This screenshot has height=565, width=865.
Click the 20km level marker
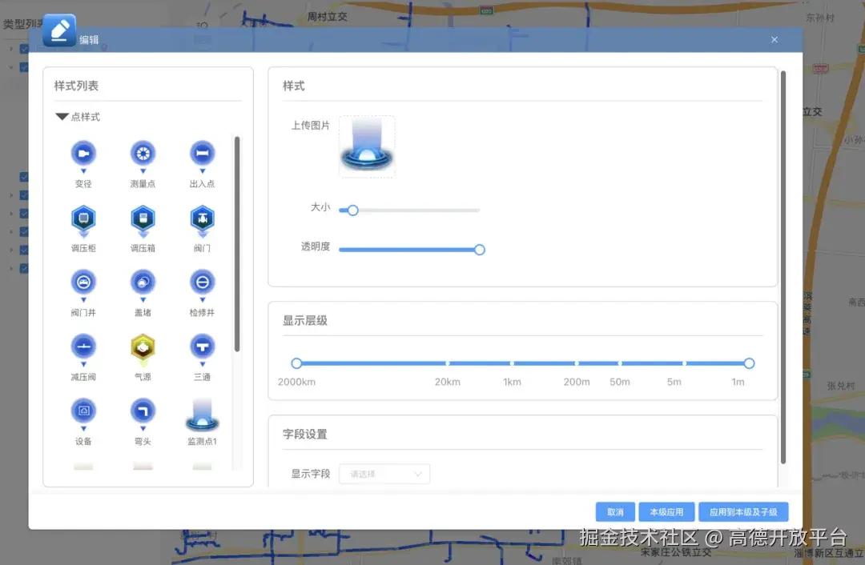(x=448, y=363)
